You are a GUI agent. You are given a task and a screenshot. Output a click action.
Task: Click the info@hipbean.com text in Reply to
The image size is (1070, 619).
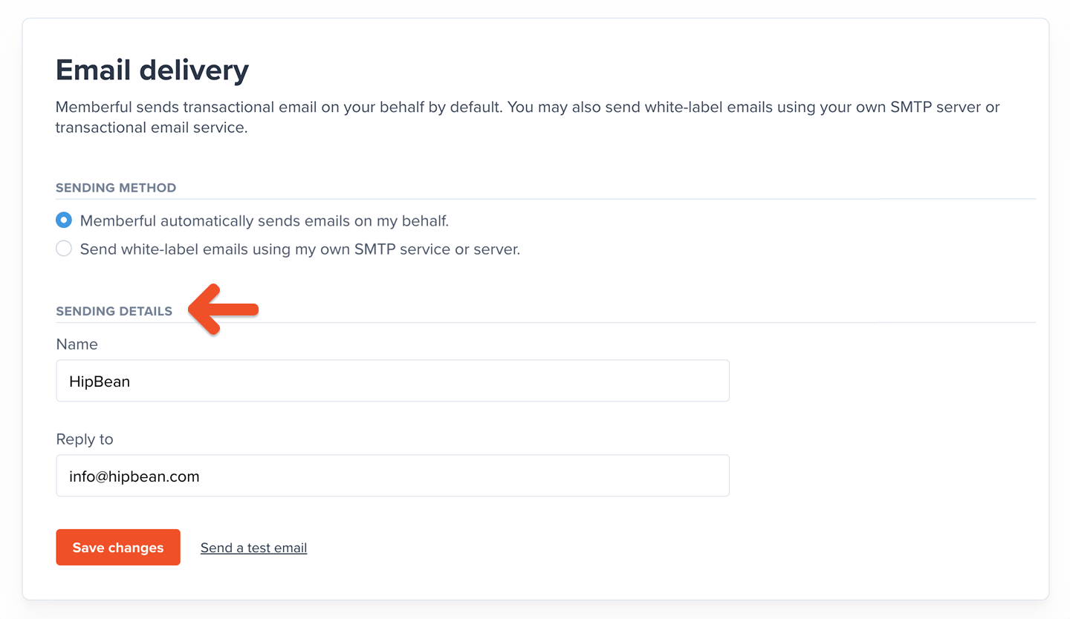pos(134,476)
